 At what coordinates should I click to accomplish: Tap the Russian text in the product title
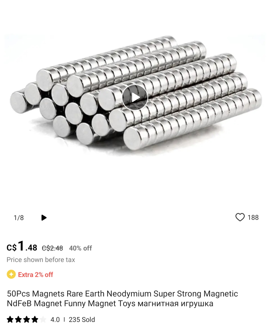[175, 304]
